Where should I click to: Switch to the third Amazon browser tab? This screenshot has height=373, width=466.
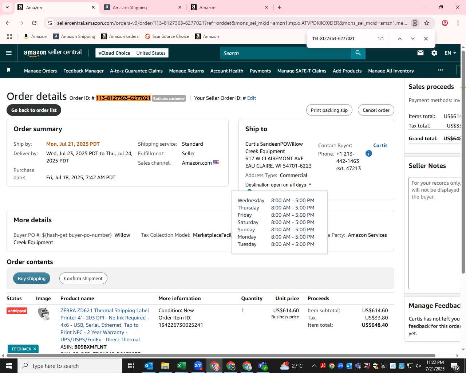point(230,7)
